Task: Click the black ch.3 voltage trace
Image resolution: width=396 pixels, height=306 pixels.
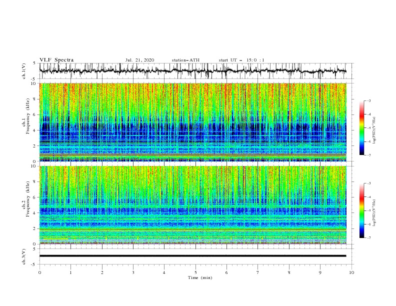Action: click(x=192, y=256)
